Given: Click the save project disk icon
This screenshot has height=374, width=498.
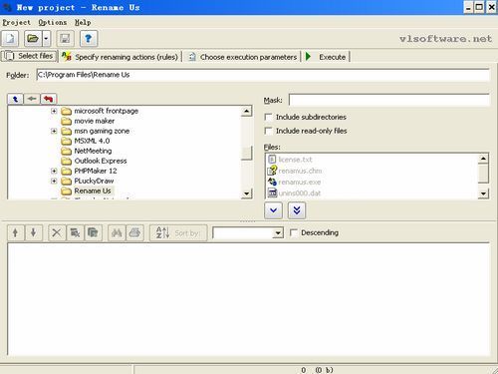Looking at the screenshot, I should coord(65,39).
